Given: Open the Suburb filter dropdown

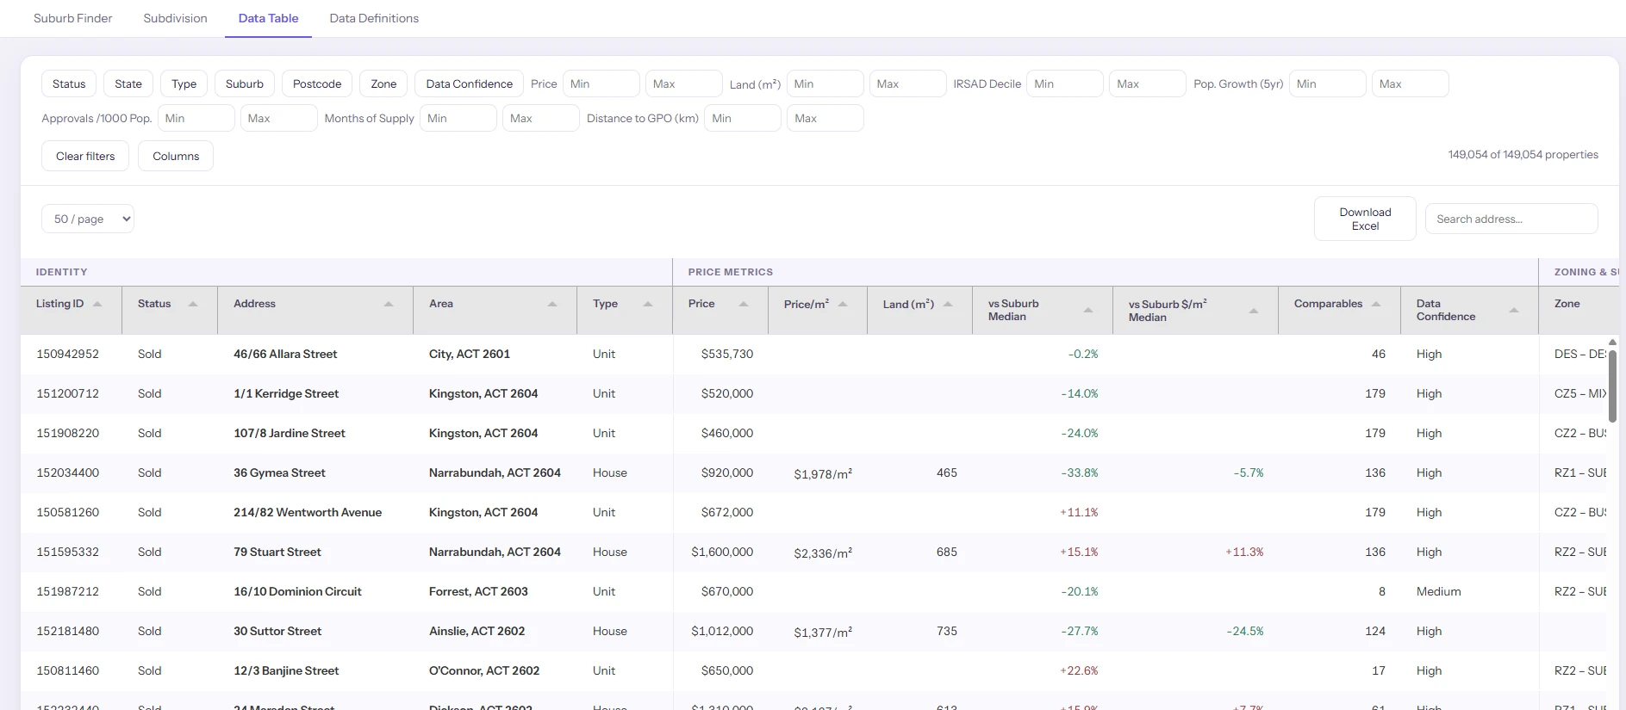Looking at the screenshot, I should coord(245,83).
